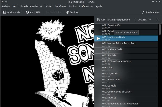Click the keep-above double chevron icon in title bar
162x107 pixels.
click(x=6, y=2)
